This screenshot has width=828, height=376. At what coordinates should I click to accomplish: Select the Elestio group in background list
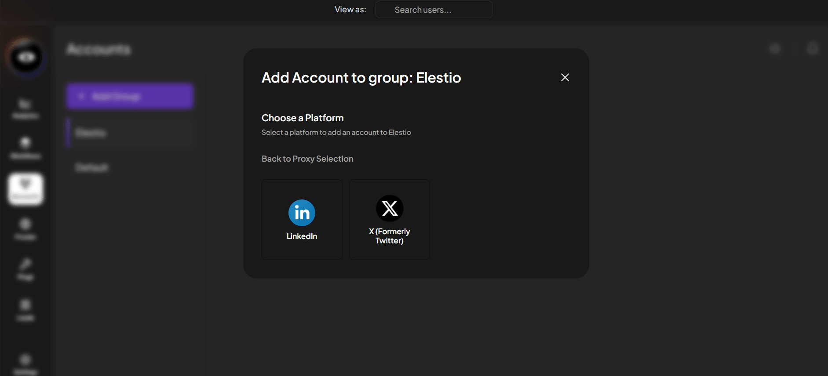[130, 133]
